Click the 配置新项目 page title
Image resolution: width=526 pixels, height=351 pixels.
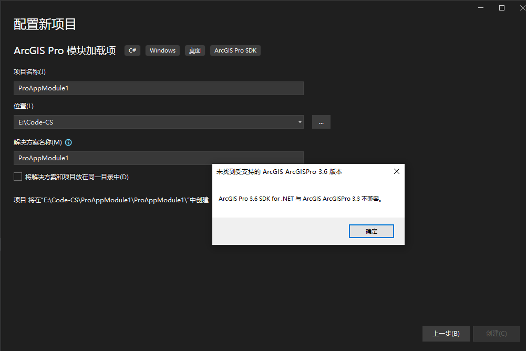(x=45, y=25)
